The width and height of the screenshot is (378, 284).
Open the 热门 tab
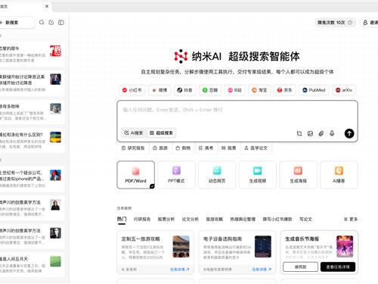pos(122,219)
